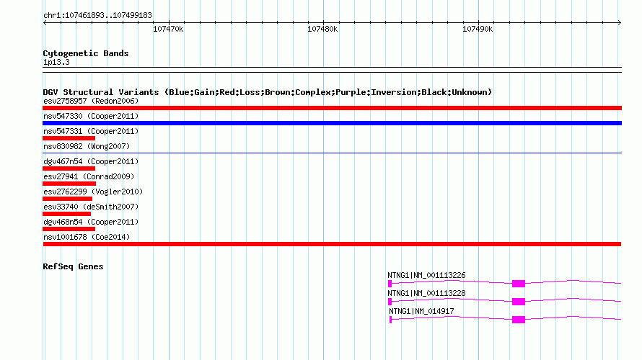This screenshot has width=642, height=360.
Task: Click the large exon block of NM_001113226
Action: tap(519, 284)
